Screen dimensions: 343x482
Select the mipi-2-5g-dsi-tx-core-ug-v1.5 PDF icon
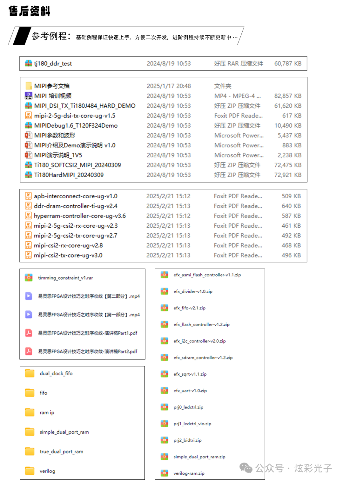28,115
